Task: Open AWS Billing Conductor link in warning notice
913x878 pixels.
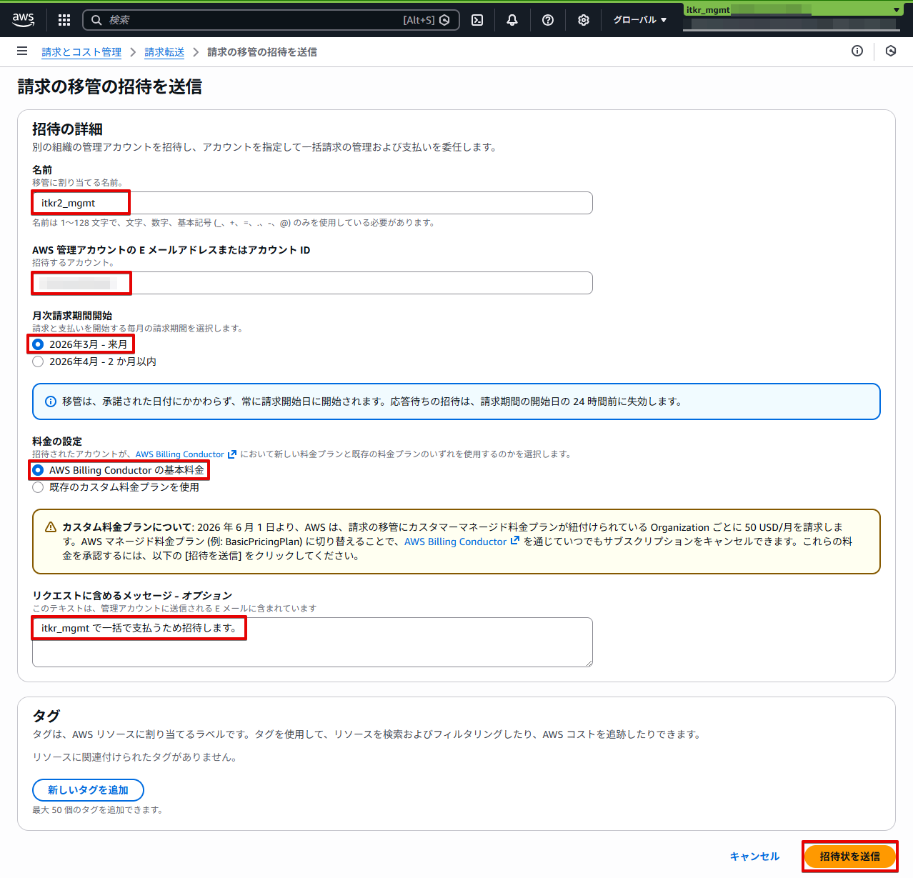Action: [x=462, y=542]
